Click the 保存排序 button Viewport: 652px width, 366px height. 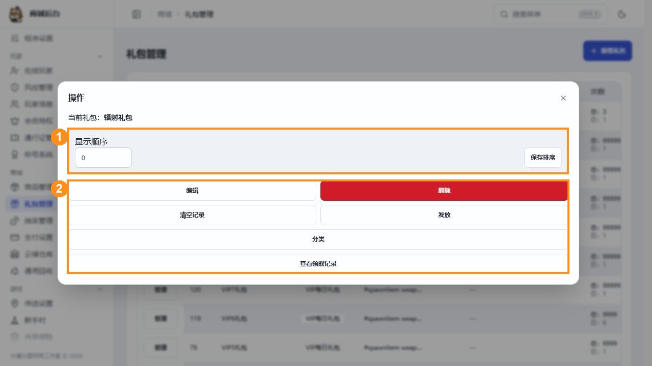click(543, 158)
